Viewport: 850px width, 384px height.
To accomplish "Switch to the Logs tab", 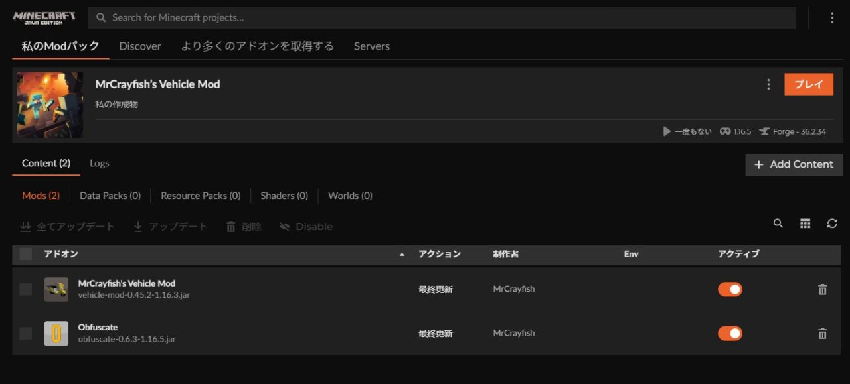I will click(100, 164).
